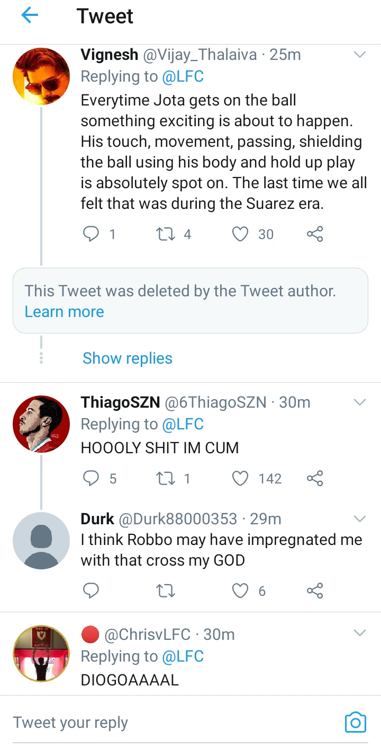Like Durk's tweet about Robbo's cross
Screen dimensions: 381x748
[x=241, y=591]
